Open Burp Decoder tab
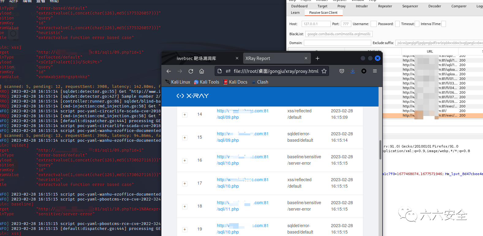This screenshot has height=236, width=483. pos(435,6)
